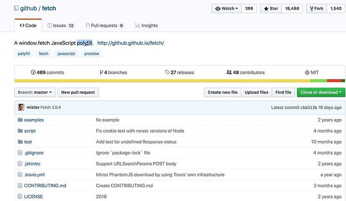Select the polyfill topic tag

[x=24, y=54]
